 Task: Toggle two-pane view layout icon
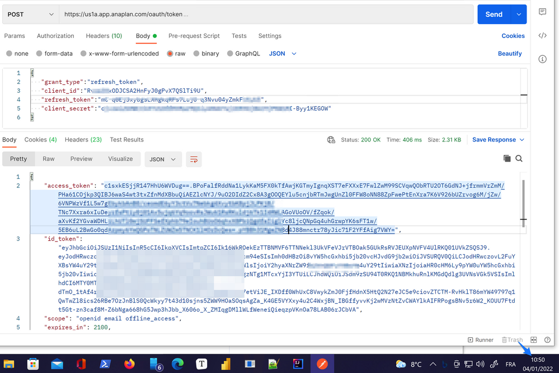pyautogui.click(x=534, y=340)
